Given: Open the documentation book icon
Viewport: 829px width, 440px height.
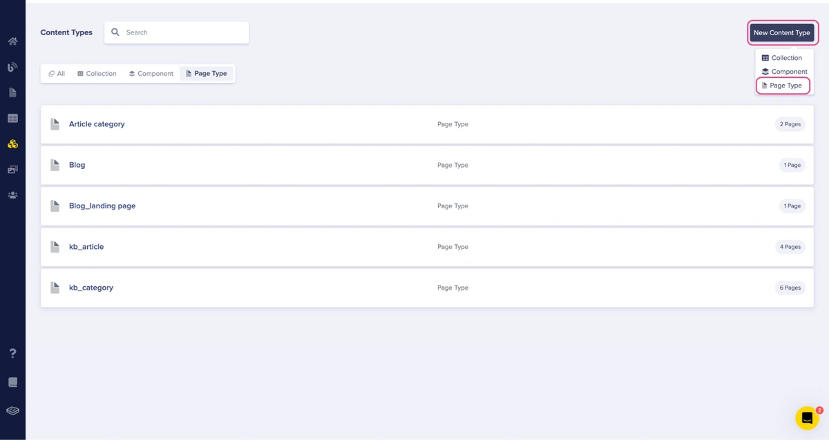Looking at the screenshot, I should click(x=12, y=382).
